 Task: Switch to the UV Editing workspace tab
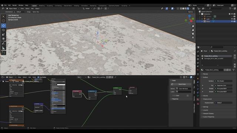pyautogui.click(x=58, y=6)
